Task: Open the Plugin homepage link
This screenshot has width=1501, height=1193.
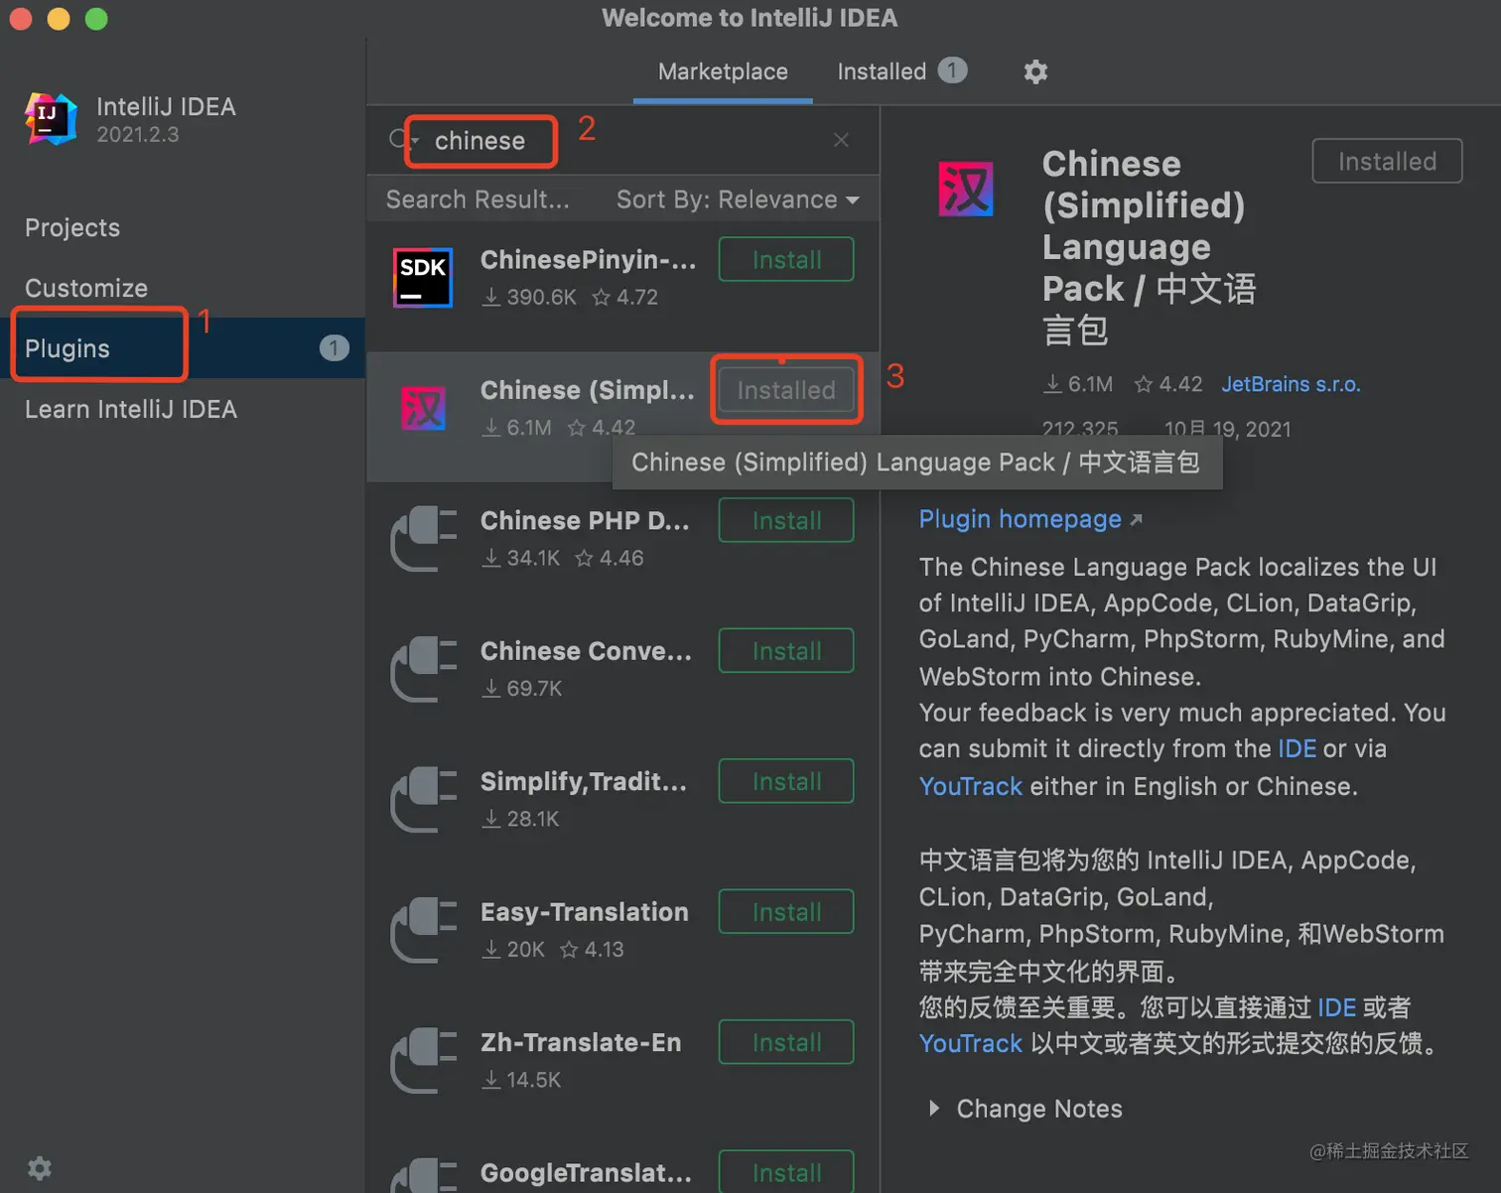Action: (1030, 519)
